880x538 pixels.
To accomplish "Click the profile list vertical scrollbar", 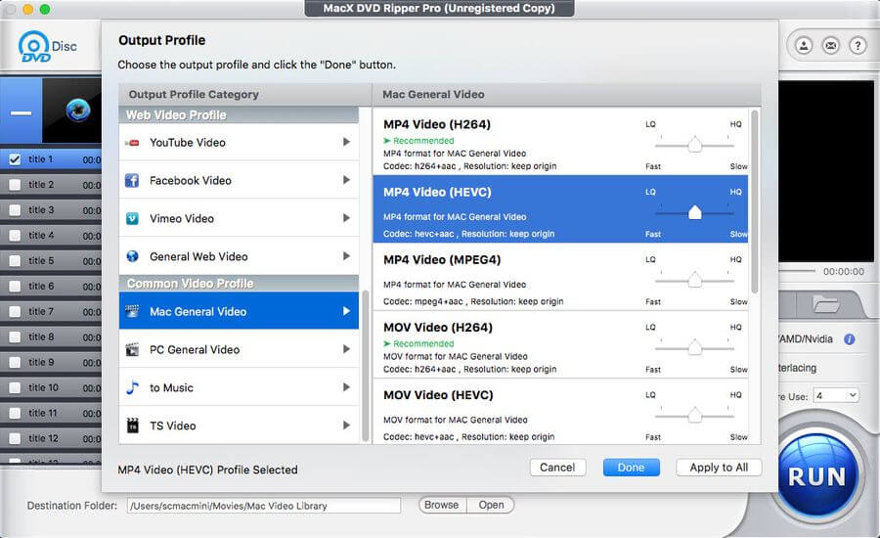I will 755,202.
